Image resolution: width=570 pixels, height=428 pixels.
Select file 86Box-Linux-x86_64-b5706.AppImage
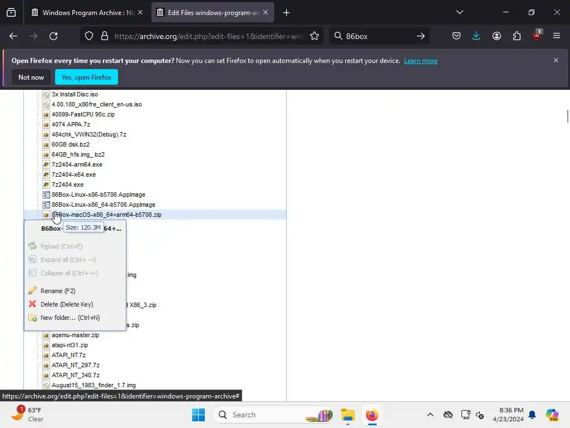pos(103,205)
